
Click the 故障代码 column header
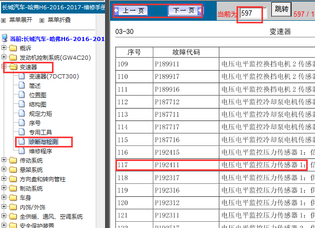[x=186, y=52]
